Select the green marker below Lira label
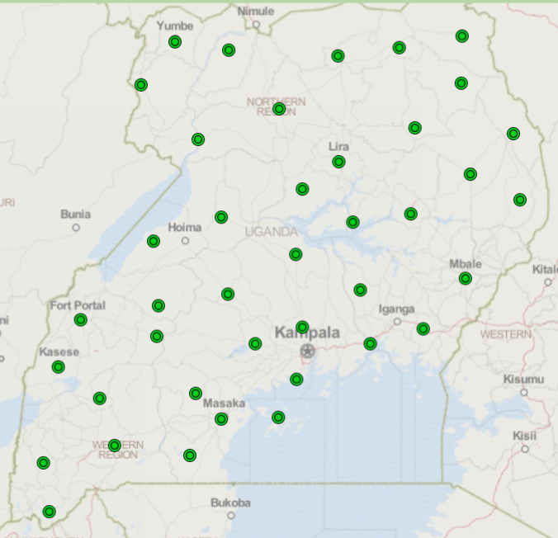The height and width of the screenshot is (538, 558). [338, 162]
